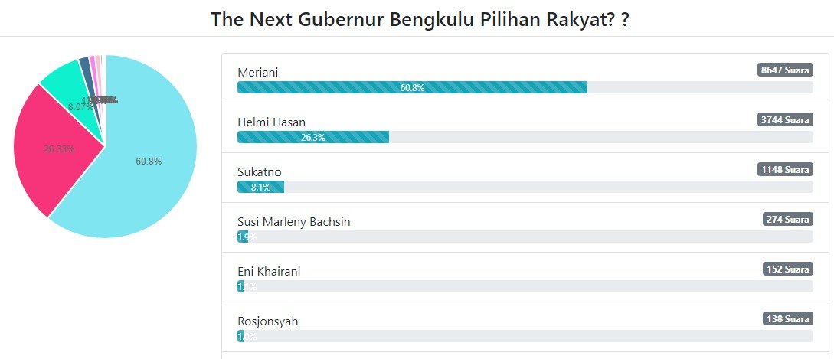
Task: Click the small dark blue pie slice
Action: click(x=85, y=66)
